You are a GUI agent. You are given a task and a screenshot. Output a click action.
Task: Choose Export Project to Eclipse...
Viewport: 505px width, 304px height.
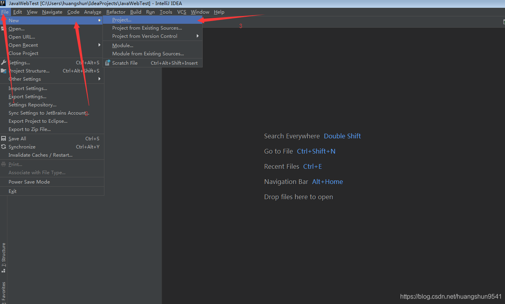point(52,121)
